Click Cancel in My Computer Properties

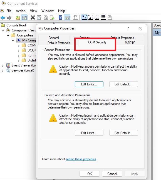tap(112, 174)
